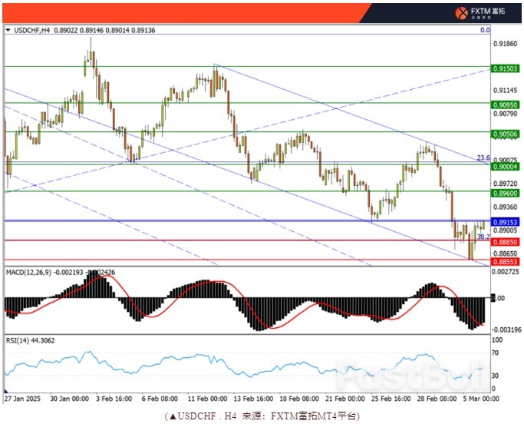
Task: Click the red 0.88850 support label
Action: click(506, 241)
